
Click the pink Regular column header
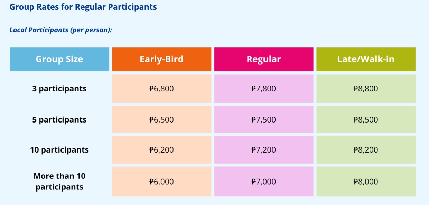[264, 59]
